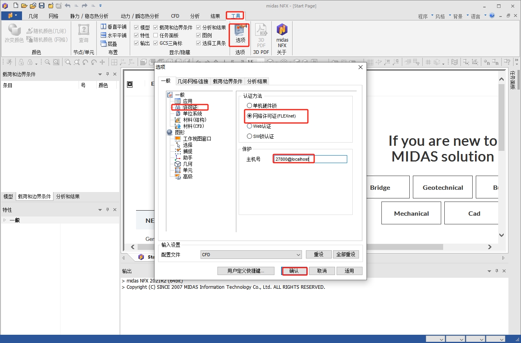Image resolution: width=521 pixels, height=343 pixels.
Task: Click the New file icon in quick access toolbar
Action: (x=16, y=6)
